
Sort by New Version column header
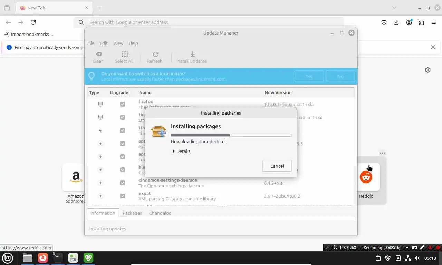point(278,92)
